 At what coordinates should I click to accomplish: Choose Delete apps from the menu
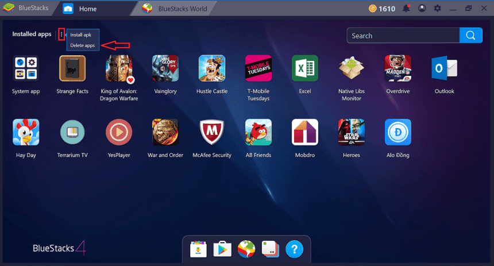tap(82, 45)
